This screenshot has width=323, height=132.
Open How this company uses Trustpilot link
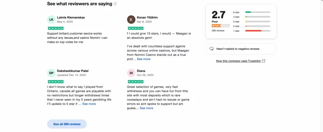[x=238, y=61]
